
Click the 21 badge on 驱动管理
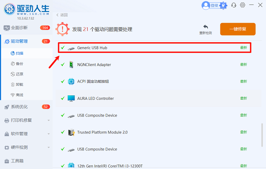[46, 41]
